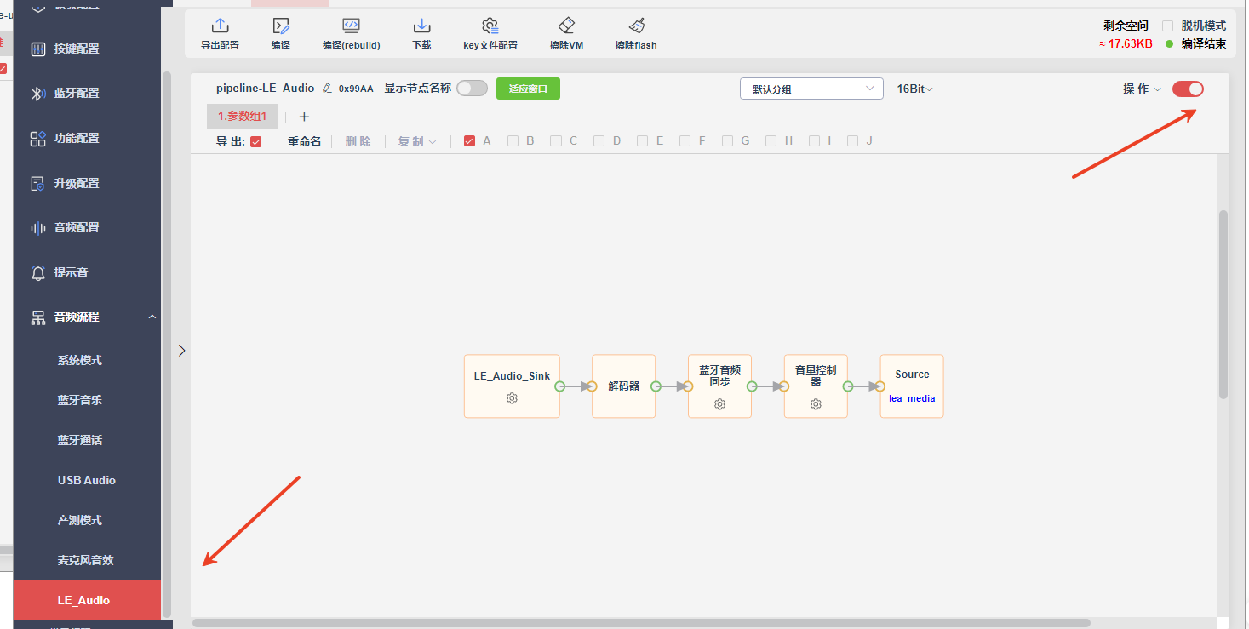The height and width of the screenshot is (629, 1249).
Task: Open the gear settings on 音量控制器 node
Action: [x=816, y=404]
